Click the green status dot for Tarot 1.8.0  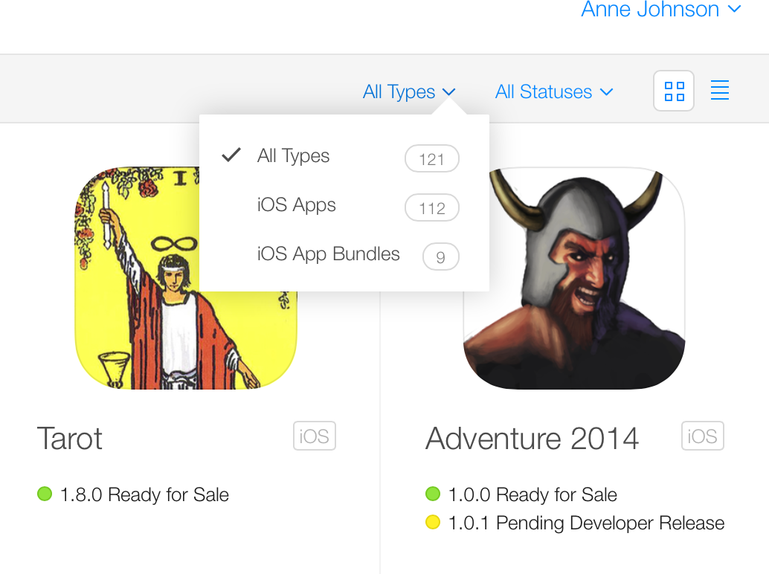pyautogui.click(x=45, y=494)
